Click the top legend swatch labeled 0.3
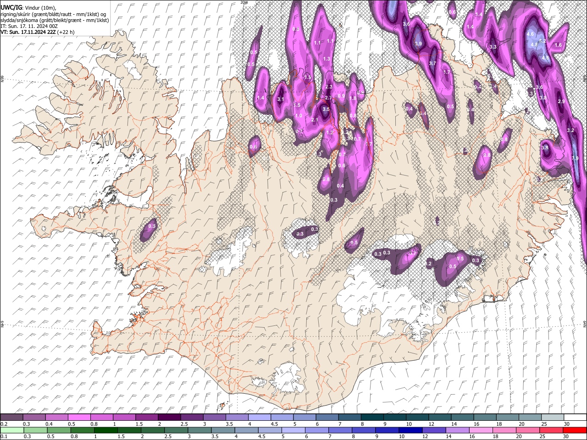 [34, 418]
